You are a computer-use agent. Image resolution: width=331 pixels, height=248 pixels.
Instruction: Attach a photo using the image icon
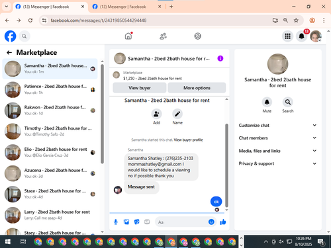(126, 222)
